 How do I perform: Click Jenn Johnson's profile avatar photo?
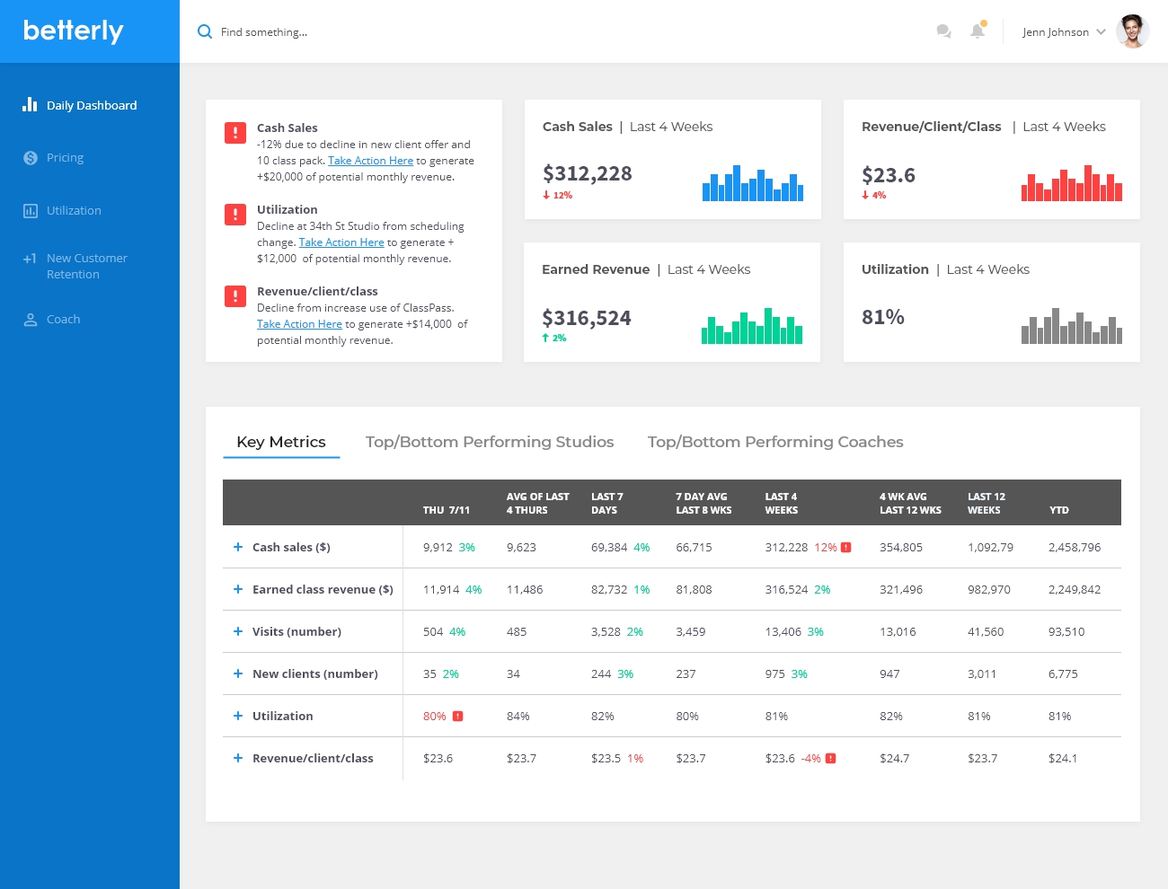1132,31
